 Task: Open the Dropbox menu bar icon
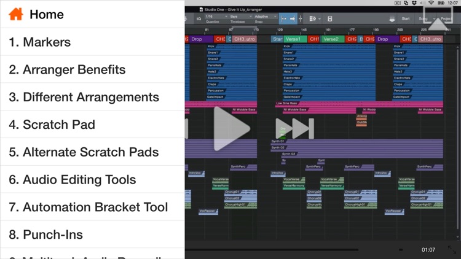tap(414, 3)
